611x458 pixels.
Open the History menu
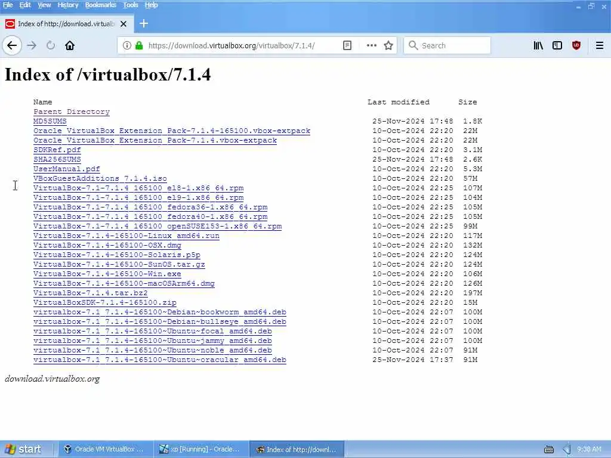pos(68,5)
